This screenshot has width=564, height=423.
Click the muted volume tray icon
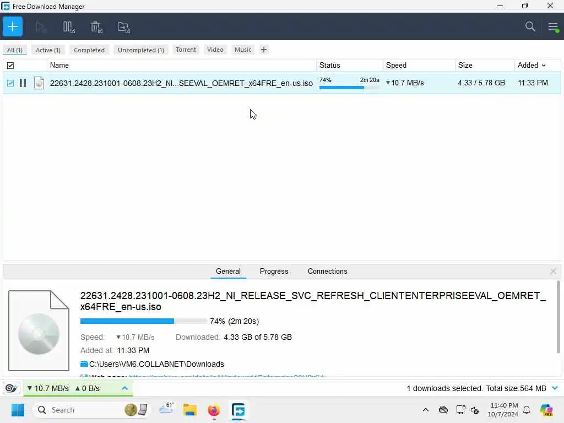click(475, 410)
